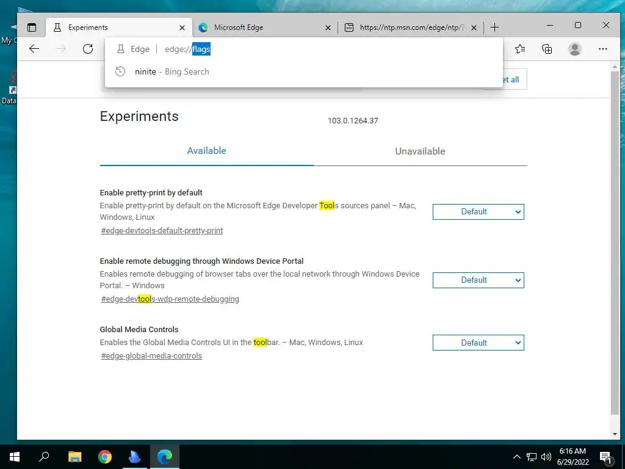This screenshot has height=469, width=625.
Task: Close the ntp.msn.com tab
Action: [474, 27]
